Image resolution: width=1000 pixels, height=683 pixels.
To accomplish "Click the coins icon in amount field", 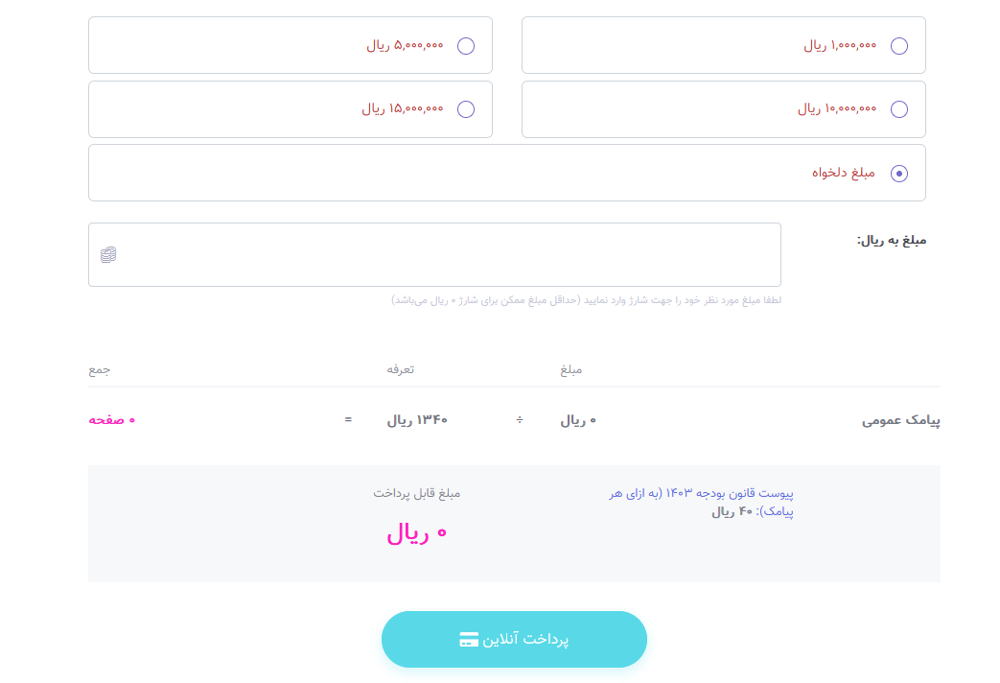I will pyautogui.click(x=108, y=255).
